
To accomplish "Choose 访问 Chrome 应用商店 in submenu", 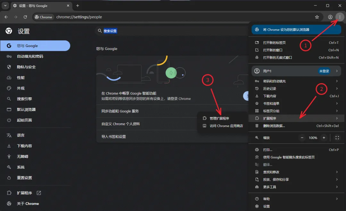I will point(222,126).
